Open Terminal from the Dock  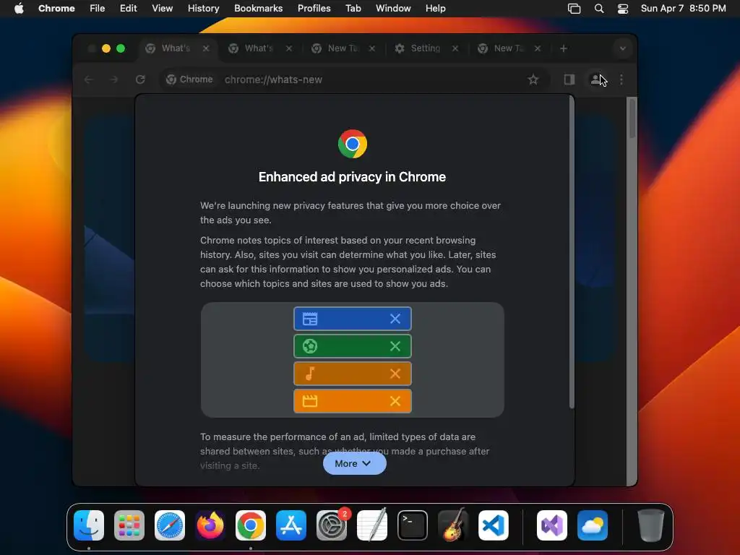pos(413,525)
